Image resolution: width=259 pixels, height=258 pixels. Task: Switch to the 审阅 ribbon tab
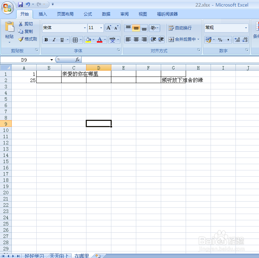click(x=124, y=14)
